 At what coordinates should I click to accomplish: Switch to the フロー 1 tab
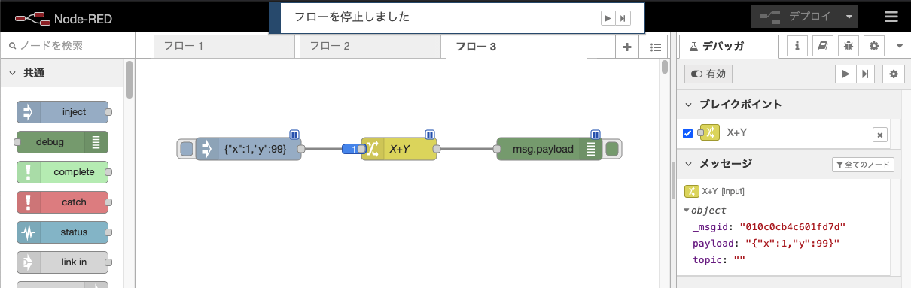[x=224, y=47]
